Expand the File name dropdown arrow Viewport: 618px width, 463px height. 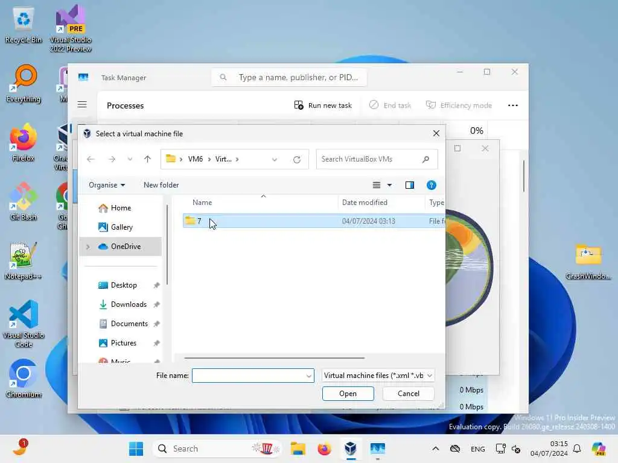[x=309, y=376]
